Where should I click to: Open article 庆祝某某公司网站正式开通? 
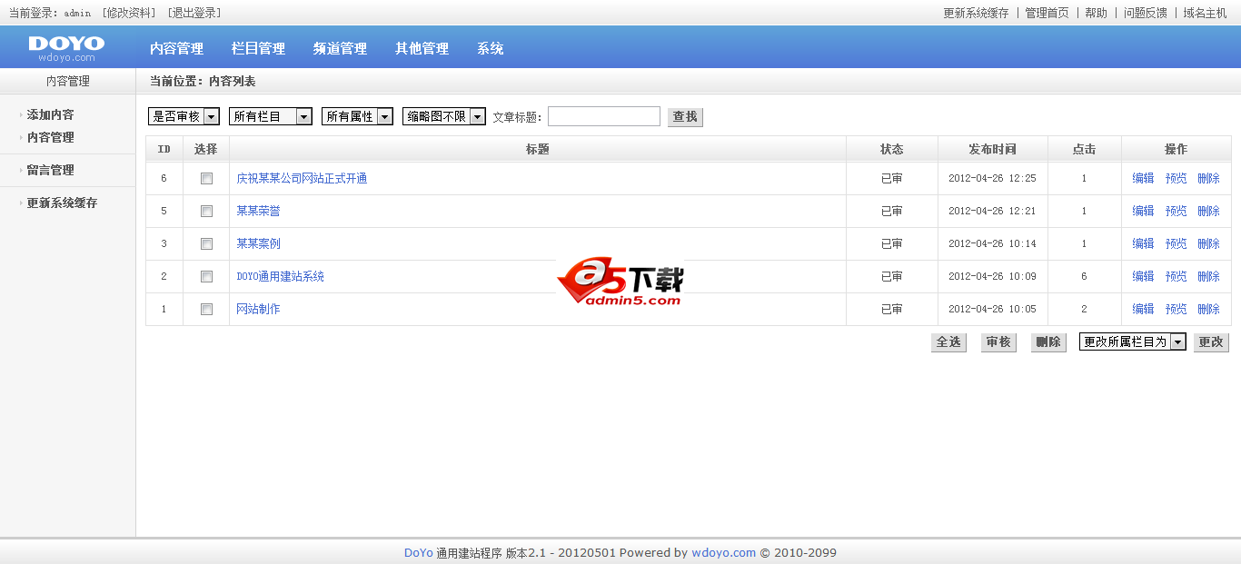coord(302,179)
